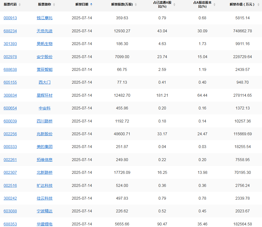This screenshot has height=227, width=262.
Task: Click the 股票简称 column header
Action: 45,4
